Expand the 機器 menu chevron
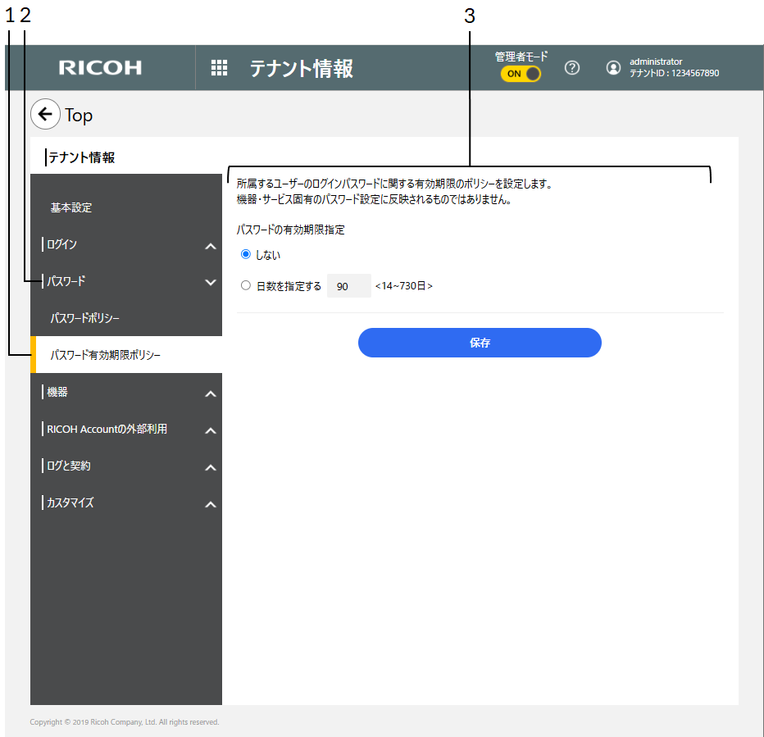The width and height of the screenshot is (764, 737). (x=211, y=394)
